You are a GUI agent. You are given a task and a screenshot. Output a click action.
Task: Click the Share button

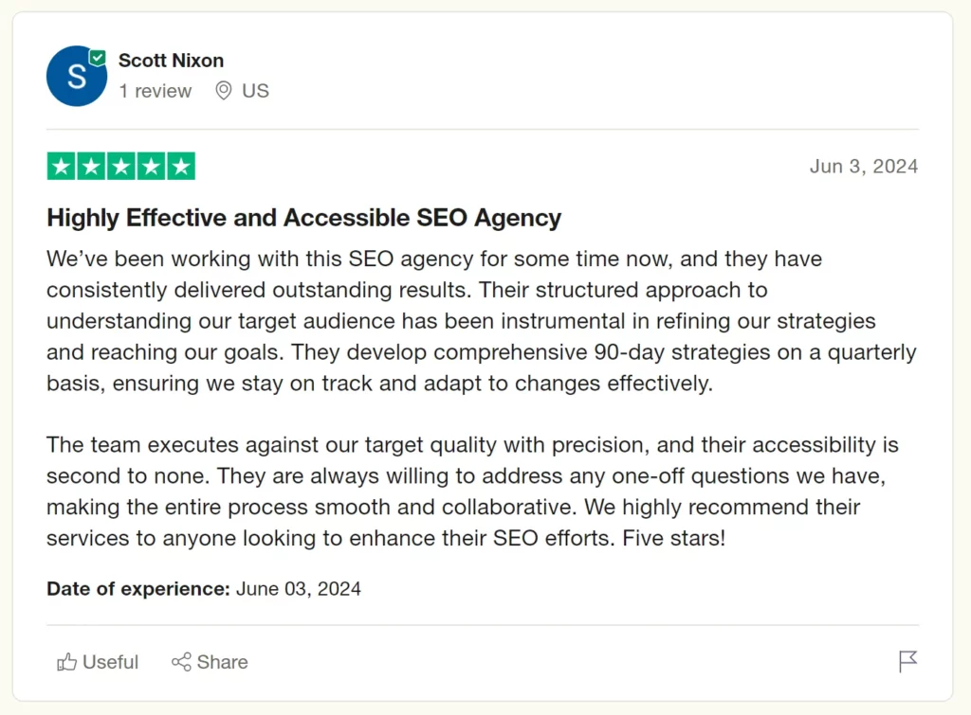[209, 662]
